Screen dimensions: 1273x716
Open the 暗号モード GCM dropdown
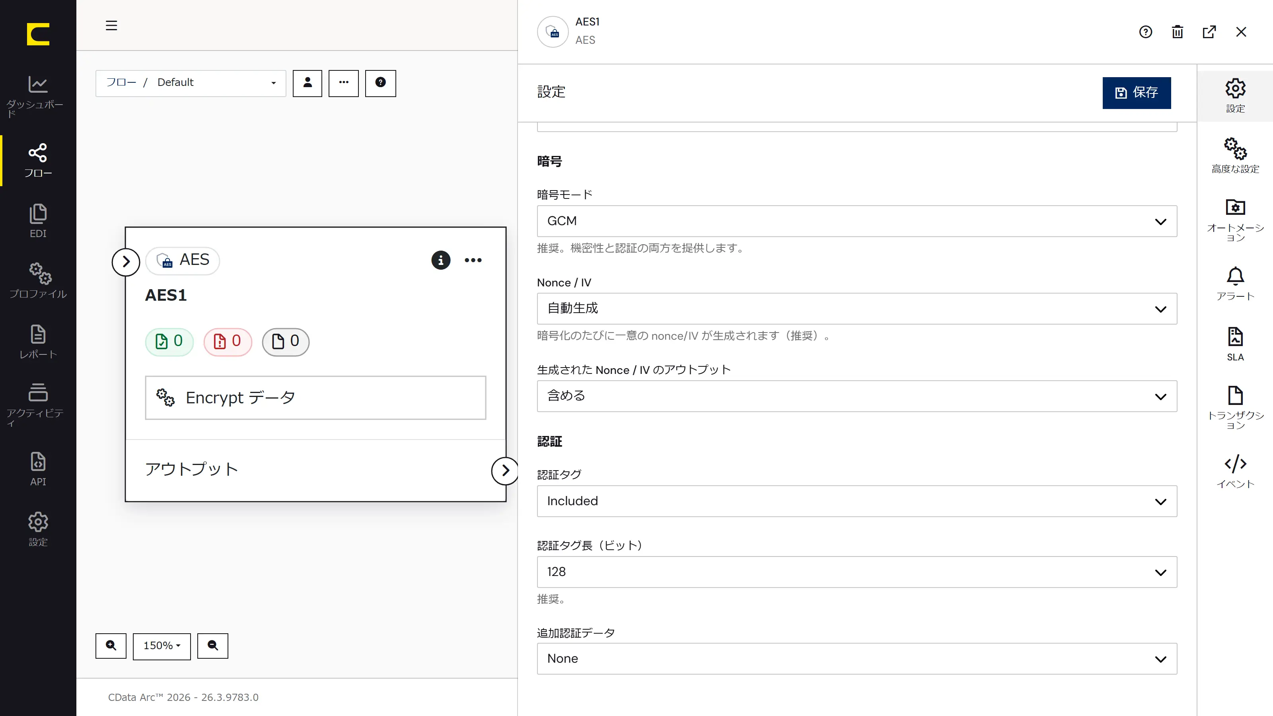857,221
